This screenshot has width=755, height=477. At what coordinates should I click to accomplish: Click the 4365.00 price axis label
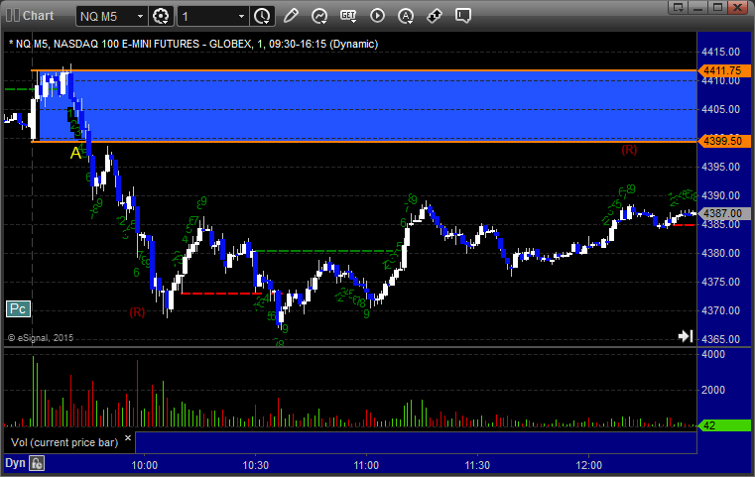click(721, 339)
